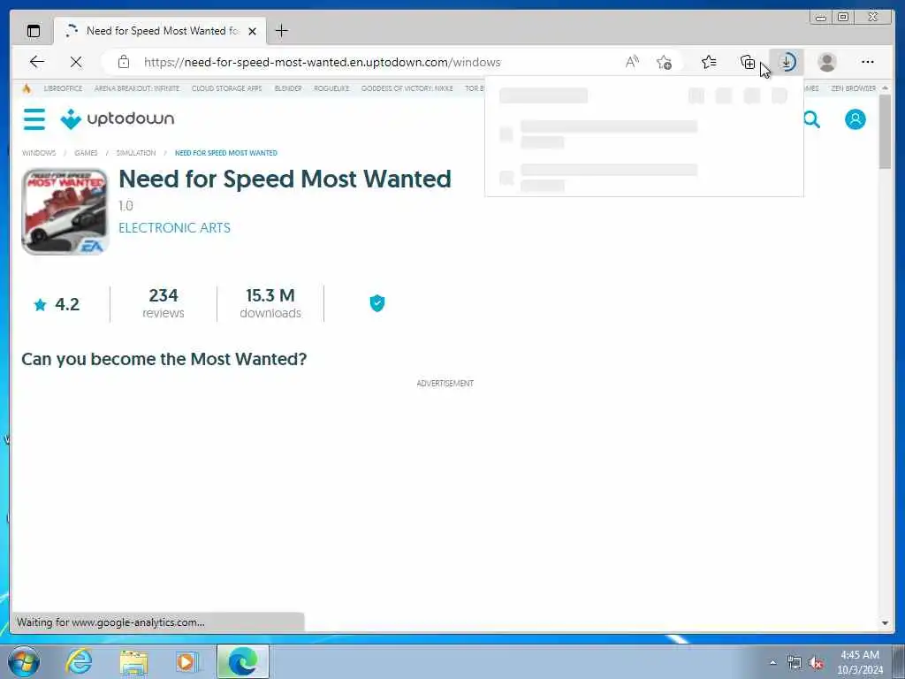Image resolution: width=905 pixels, height=679 pixels.
Task: Open the Collections icon
Action: pos(748,62)
